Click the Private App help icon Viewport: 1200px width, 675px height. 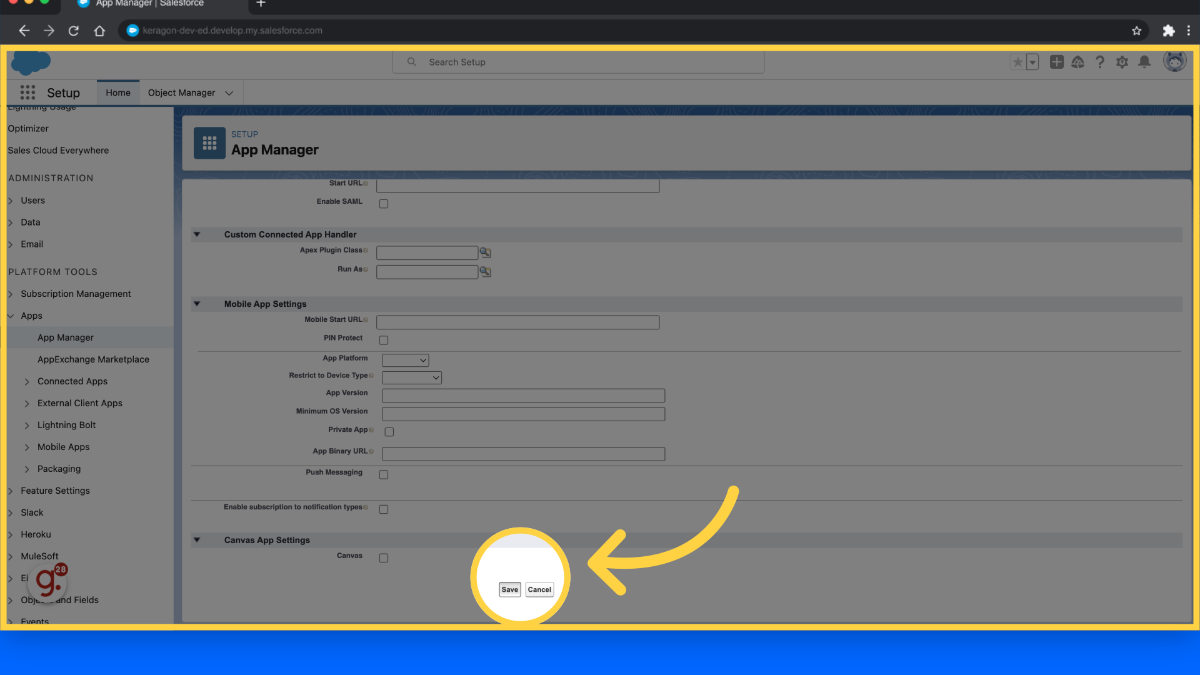click(371, 430)
